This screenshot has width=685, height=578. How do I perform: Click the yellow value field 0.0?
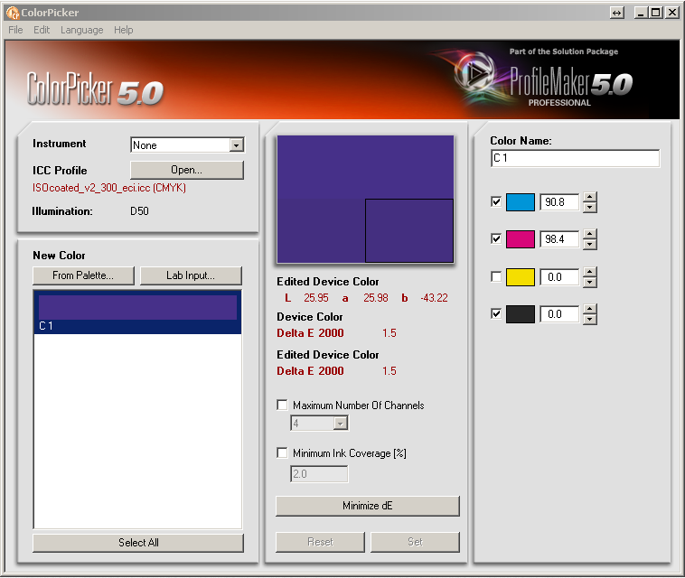[559, 277]
